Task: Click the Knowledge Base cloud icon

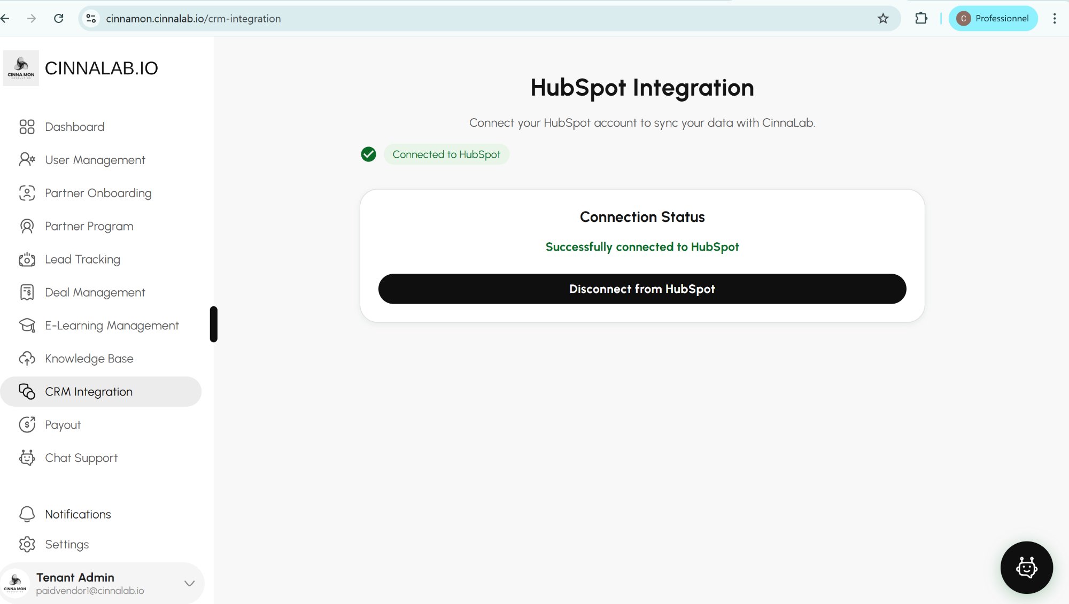Action: click(x=27, y=359)
